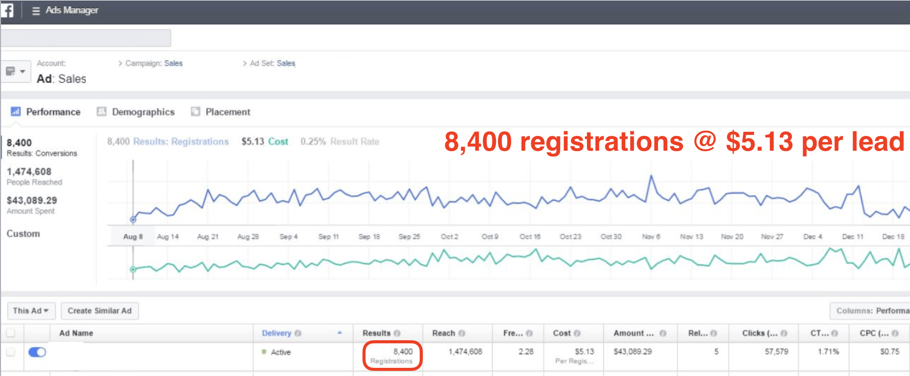Click the $43,089.29 amount cell in table
Image resolution: width=910 pixels, height=376 pixels.
point(633,351)
